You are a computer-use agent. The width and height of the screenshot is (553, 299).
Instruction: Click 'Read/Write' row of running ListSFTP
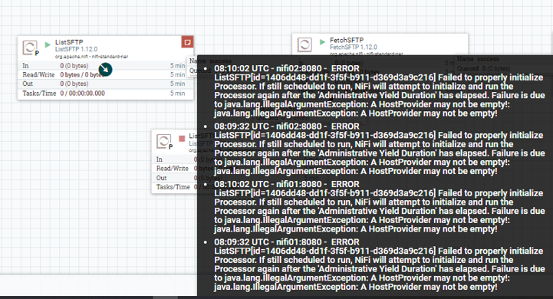(105, 75)
